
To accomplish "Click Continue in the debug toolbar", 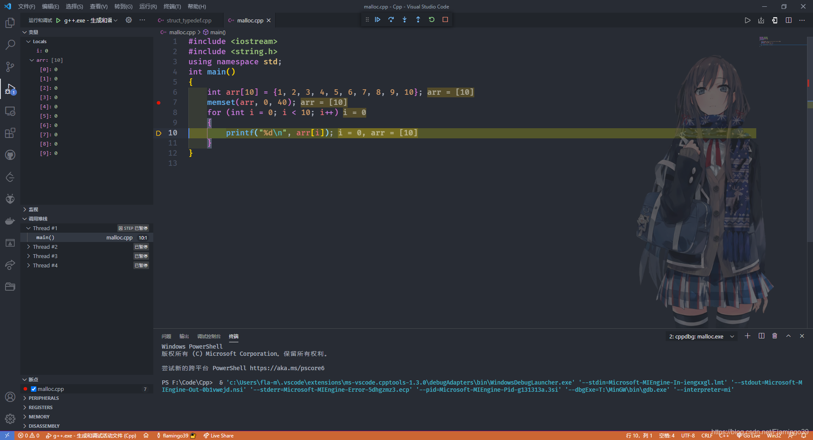I will coord(378,19).
